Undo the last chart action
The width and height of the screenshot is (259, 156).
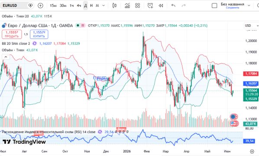(x=173, y=6)
